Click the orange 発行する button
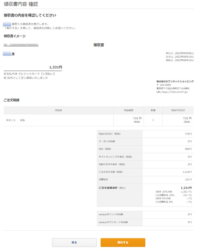 pos(123,242)
